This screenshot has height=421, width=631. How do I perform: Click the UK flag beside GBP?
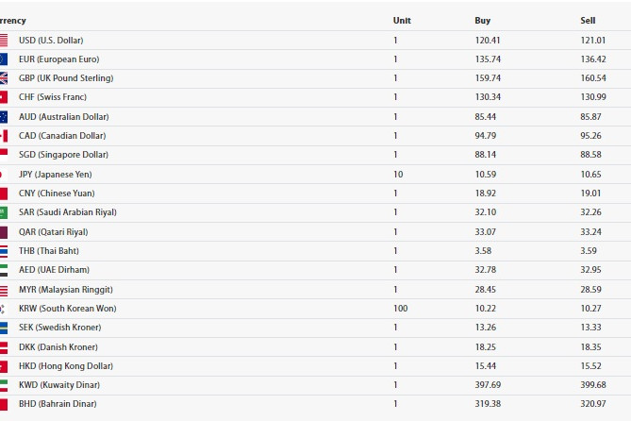(4, 78)
